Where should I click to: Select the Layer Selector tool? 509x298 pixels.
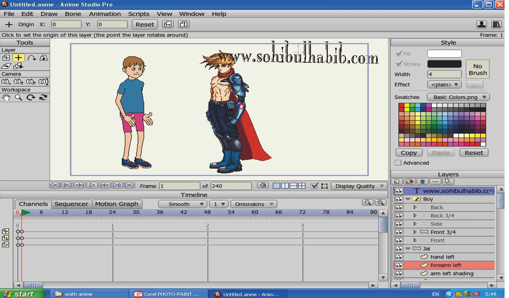coord(18,66)
